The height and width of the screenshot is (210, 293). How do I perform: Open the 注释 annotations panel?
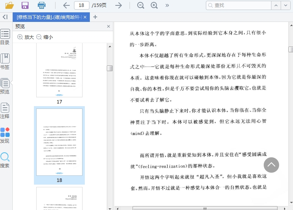tap(5, 111)
